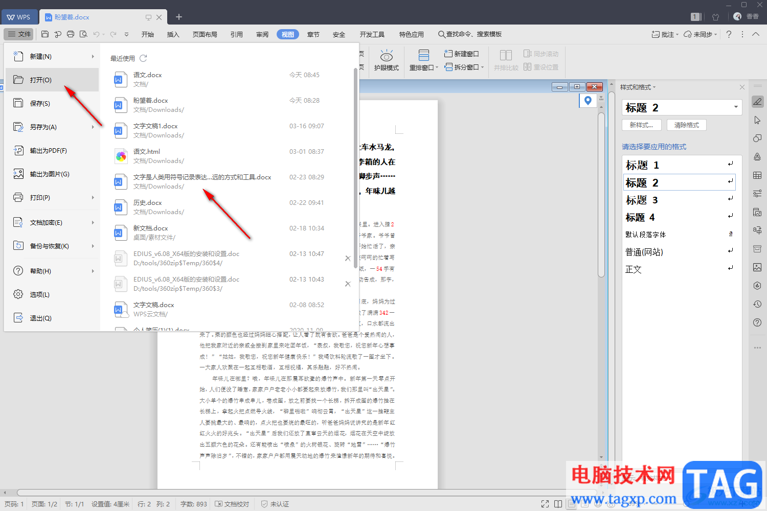Click the Clear Format (清除格式) button
Image resolution: width=767 pixels, height=511 pixels.
[687, 125]
